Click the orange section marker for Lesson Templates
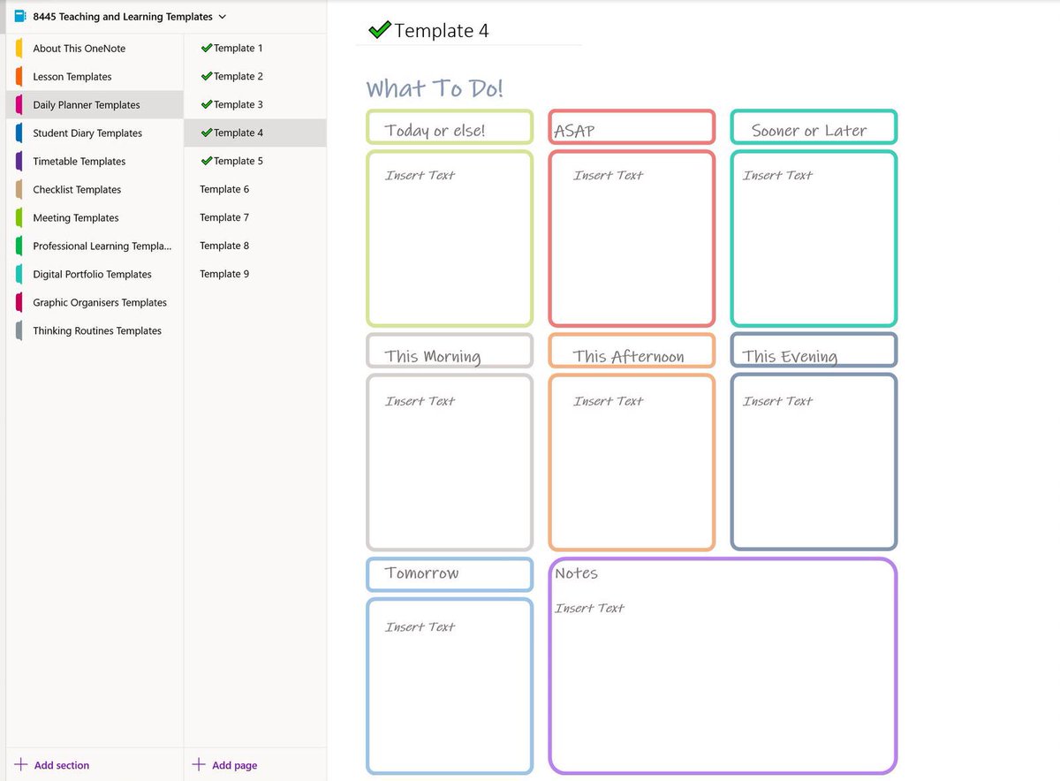This screenshot has height=781, width=1060. coord(19,77)
